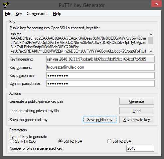Focus the Key comment field
The height and width of the screenshot is (159, 164).
tap(100, 67)
